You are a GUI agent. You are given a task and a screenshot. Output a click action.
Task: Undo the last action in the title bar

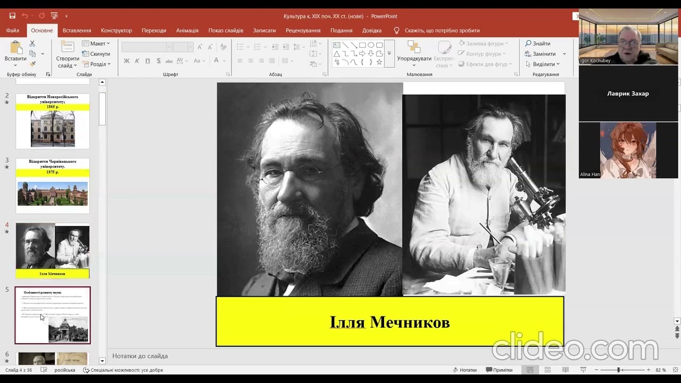click(24, 16)
